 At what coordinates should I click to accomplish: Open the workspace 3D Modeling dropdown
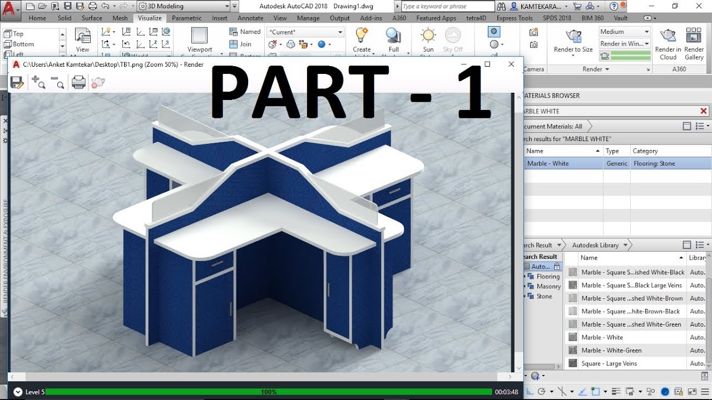click(183, 7)
